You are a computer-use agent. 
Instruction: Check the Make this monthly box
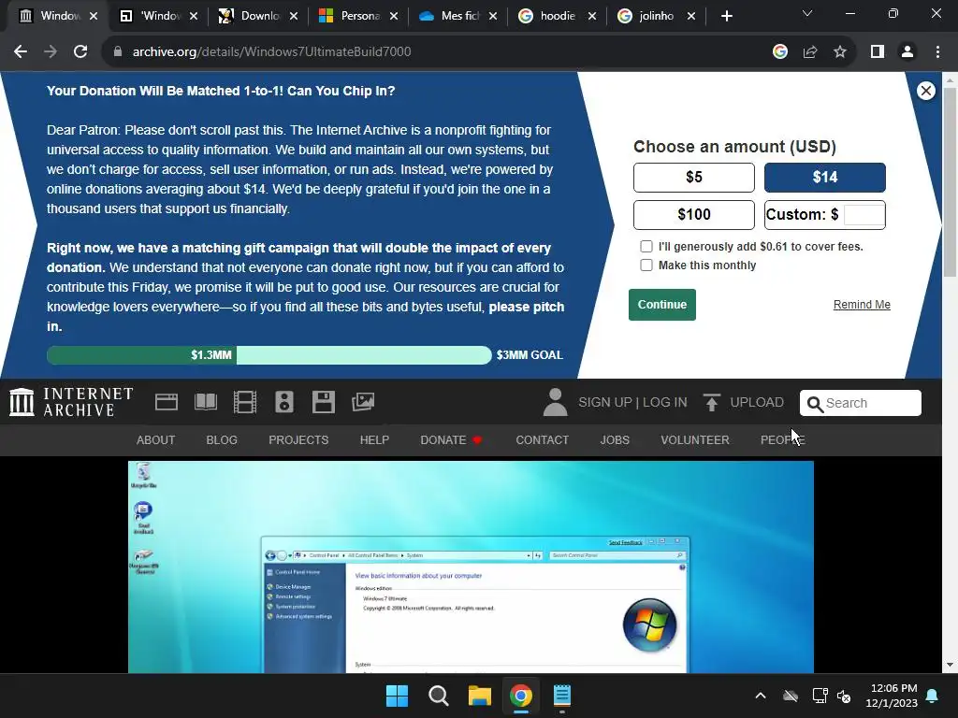646,265
